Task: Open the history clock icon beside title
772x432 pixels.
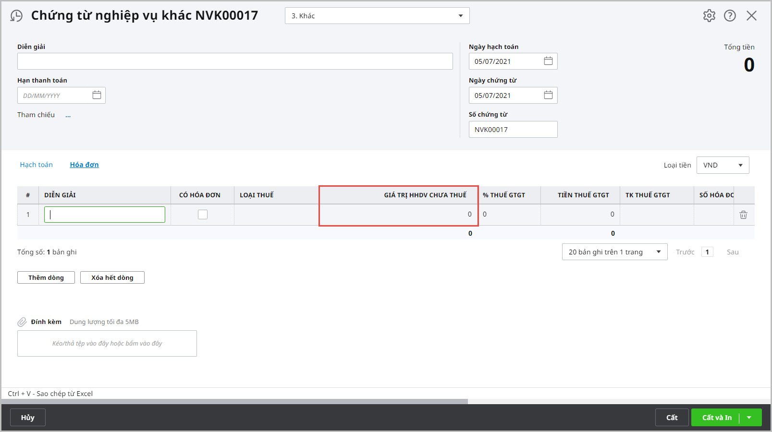Action: [x=16, y=16]
